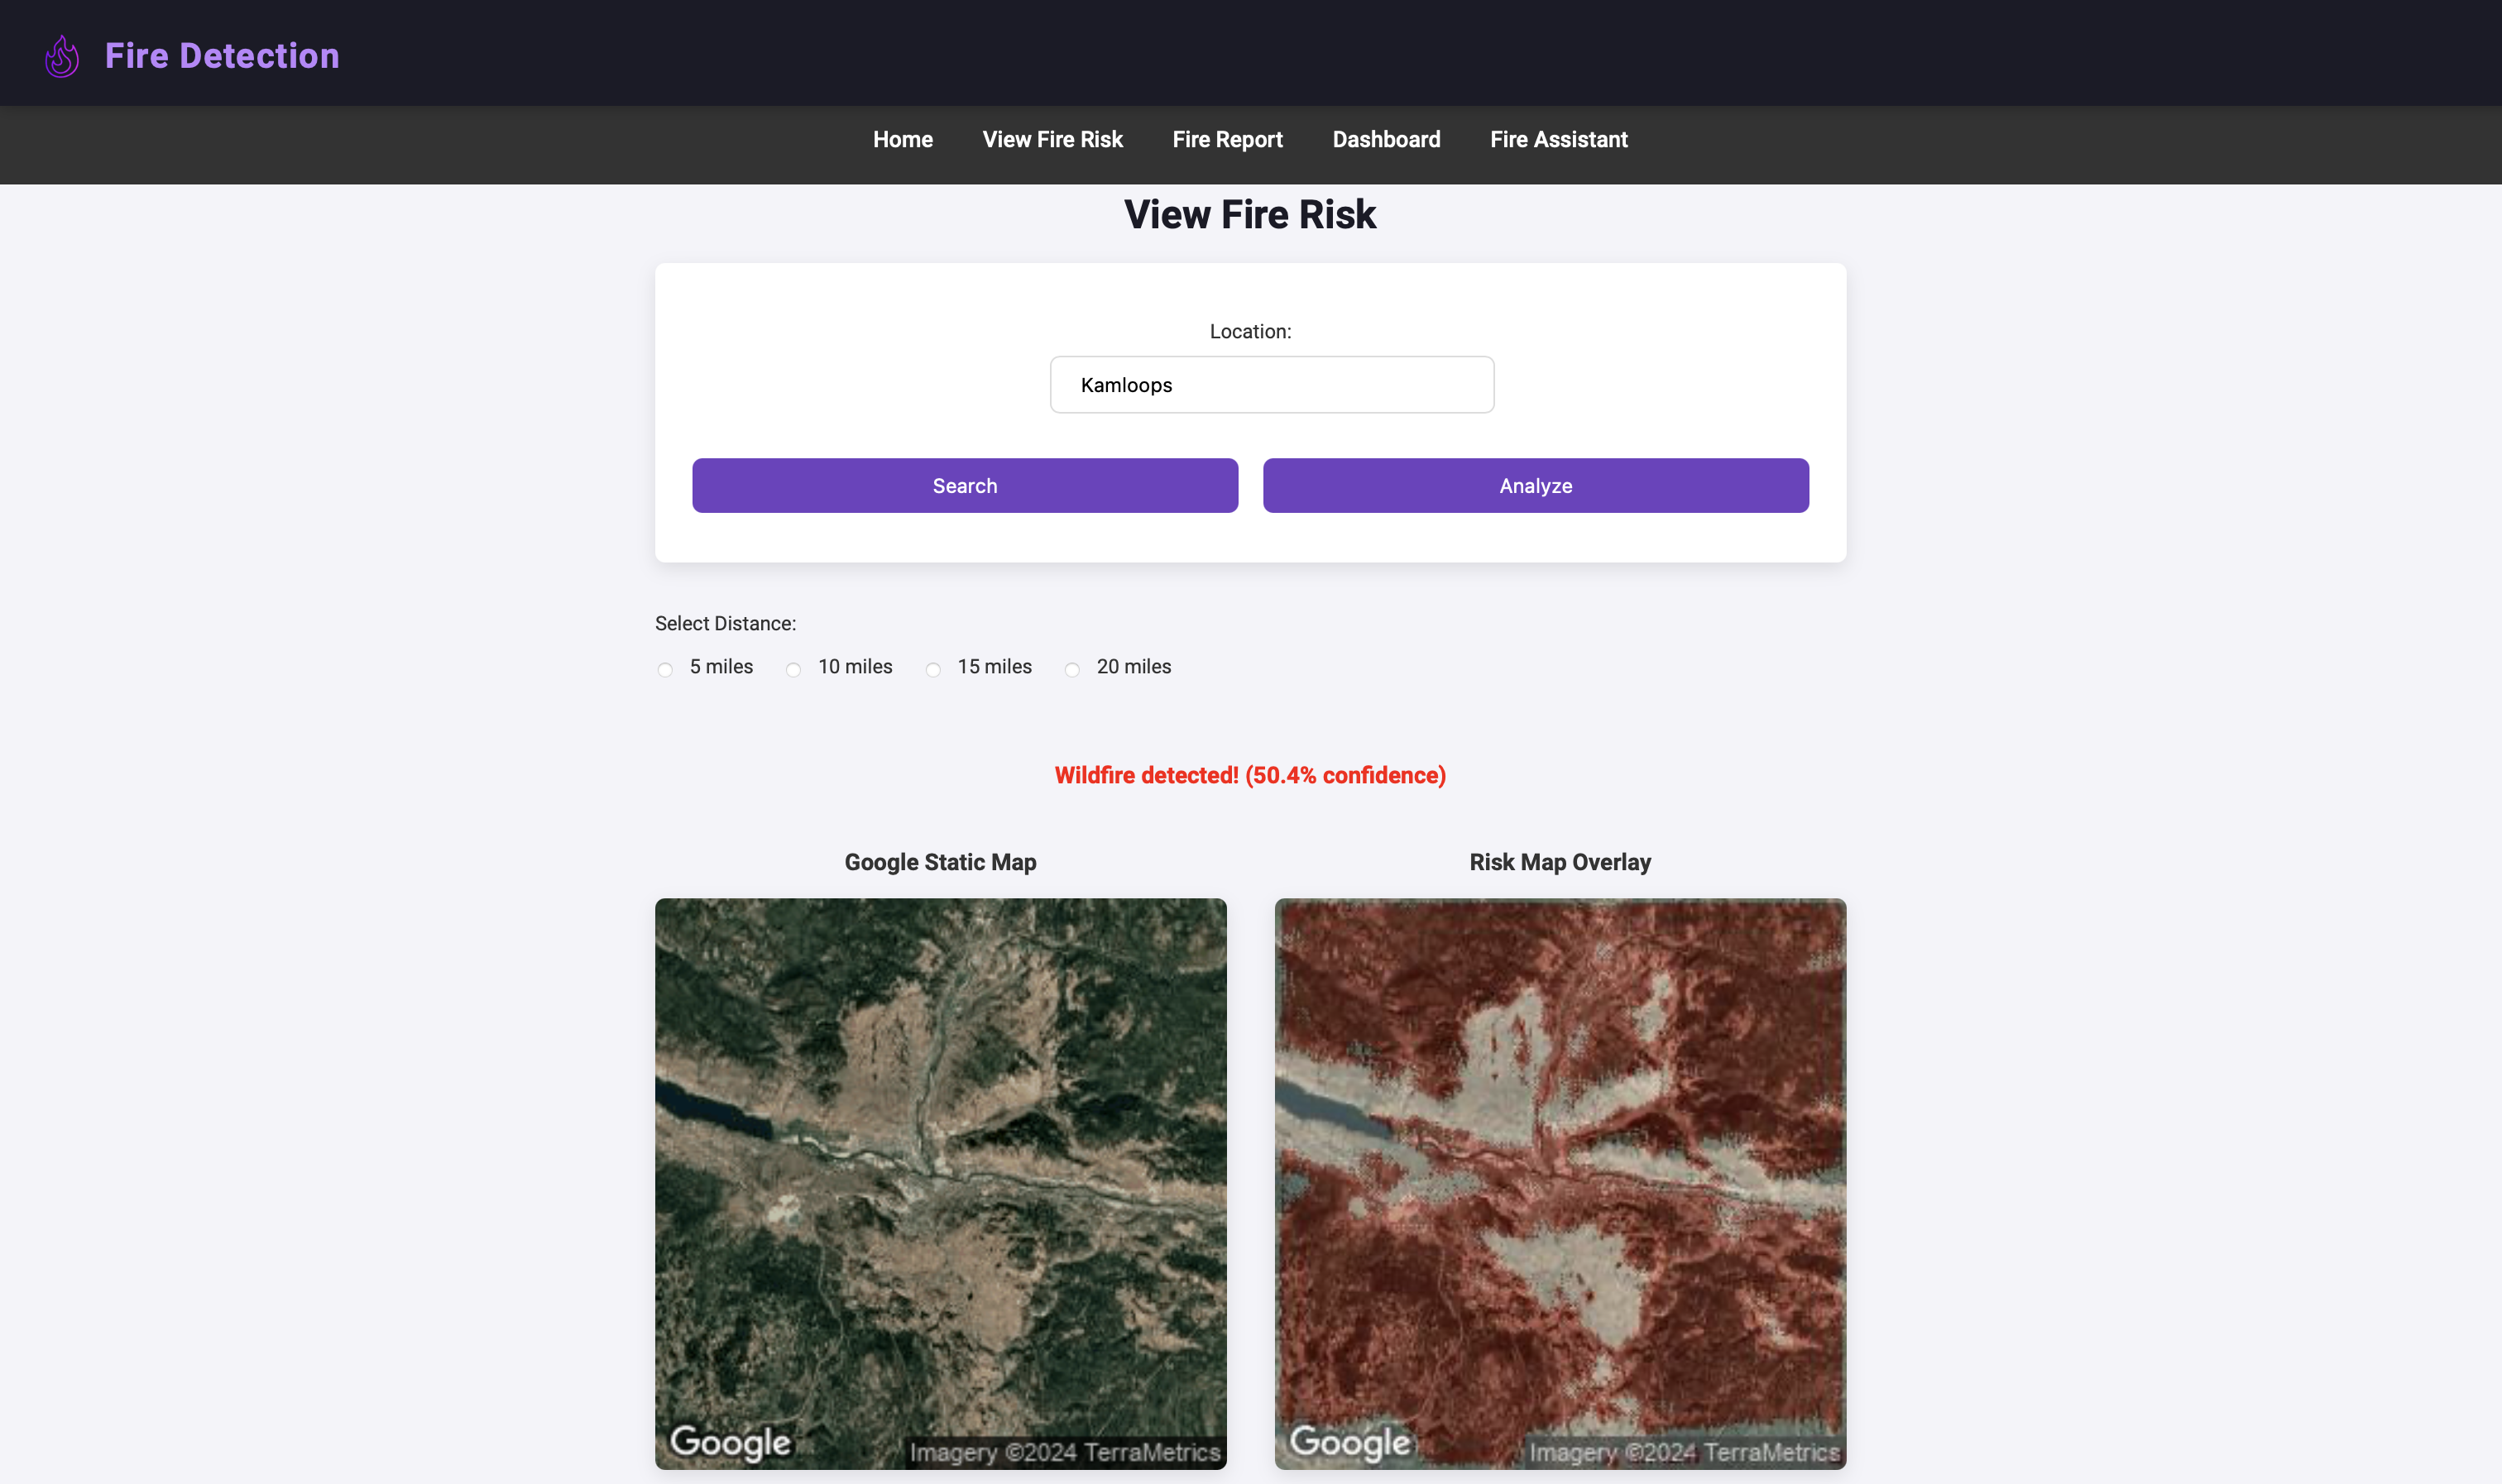Screen dimensions: 2502x1484
Task: Click the Wildfire detected confidence message
Action: point(1250,775)
